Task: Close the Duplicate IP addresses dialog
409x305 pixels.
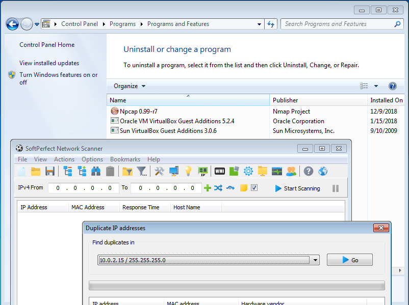Action: [x=381, y=228]
